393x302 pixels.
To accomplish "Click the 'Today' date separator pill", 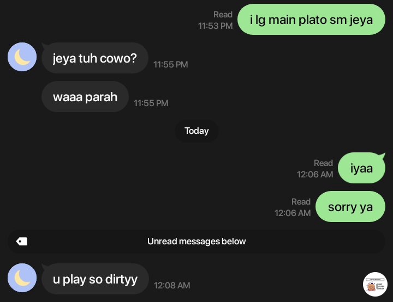I will 196,131.
